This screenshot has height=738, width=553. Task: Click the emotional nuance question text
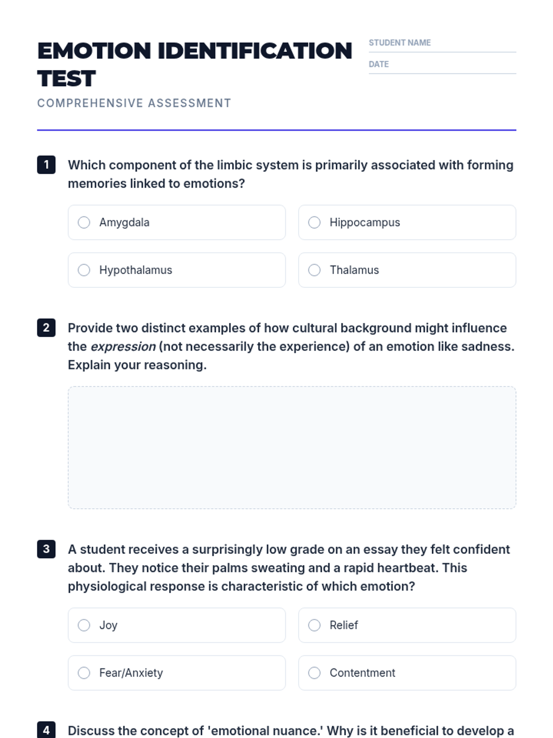tap(290, 731)
